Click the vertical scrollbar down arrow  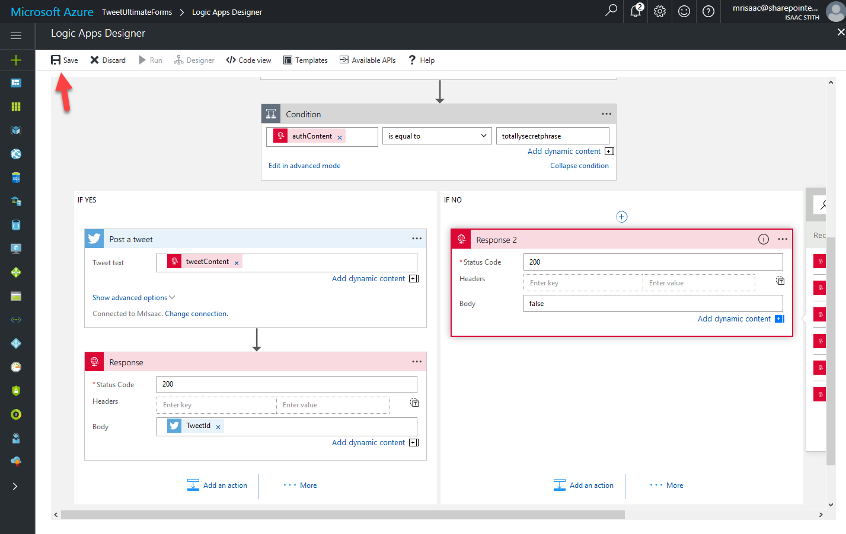tap(831, 505)
